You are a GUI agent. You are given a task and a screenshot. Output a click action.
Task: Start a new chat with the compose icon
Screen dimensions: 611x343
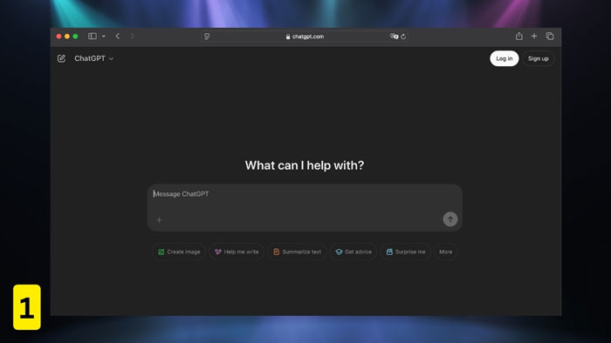(61, 58)
